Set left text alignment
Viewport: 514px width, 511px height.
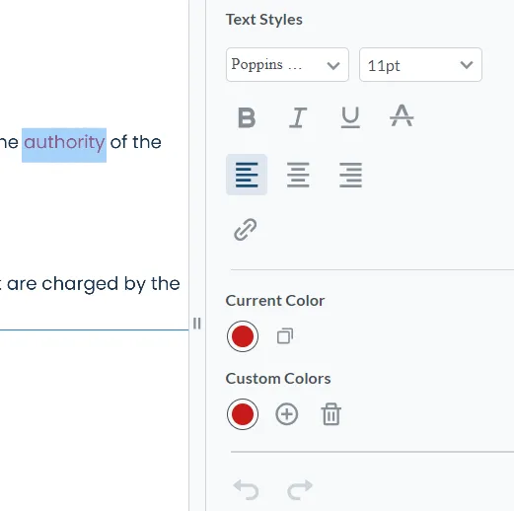247,175
